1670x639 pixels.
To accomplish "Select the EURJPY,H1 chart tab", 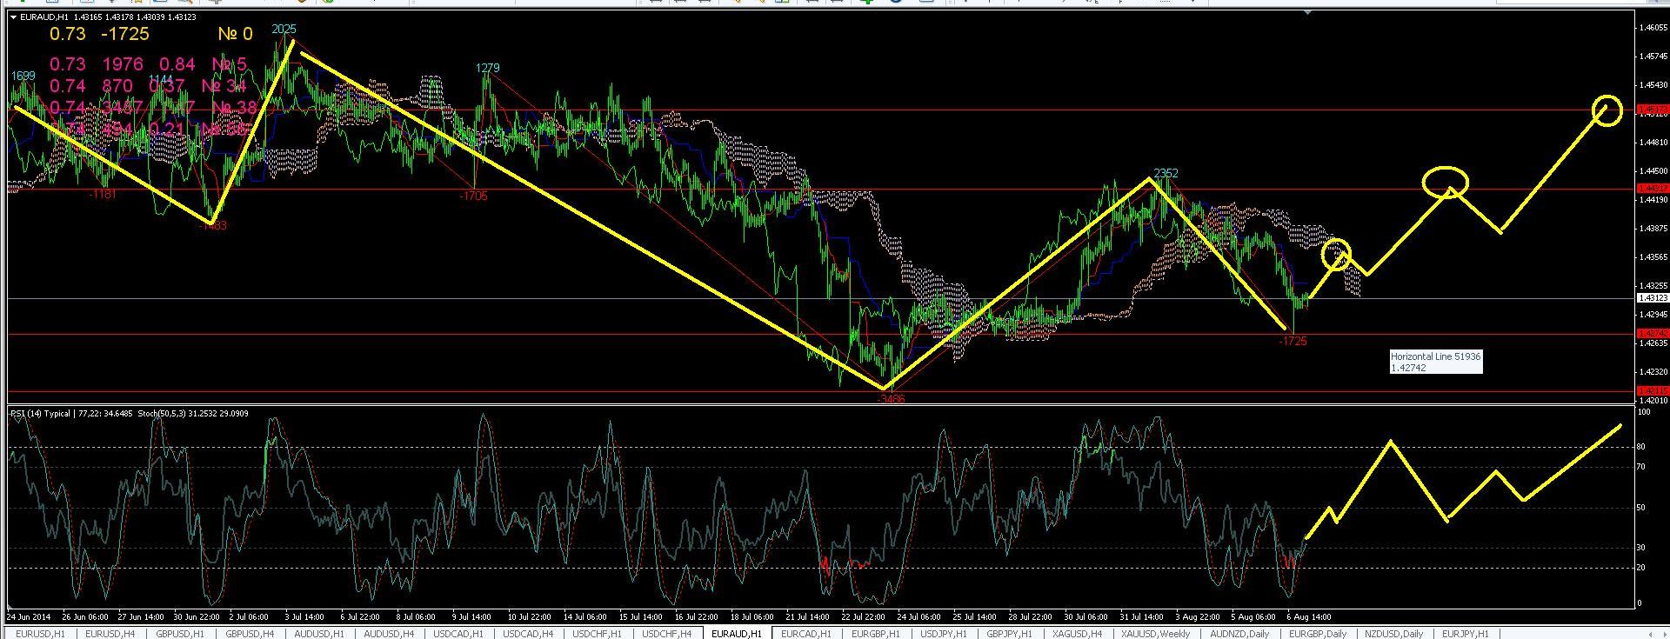I will pos(1466,634).
